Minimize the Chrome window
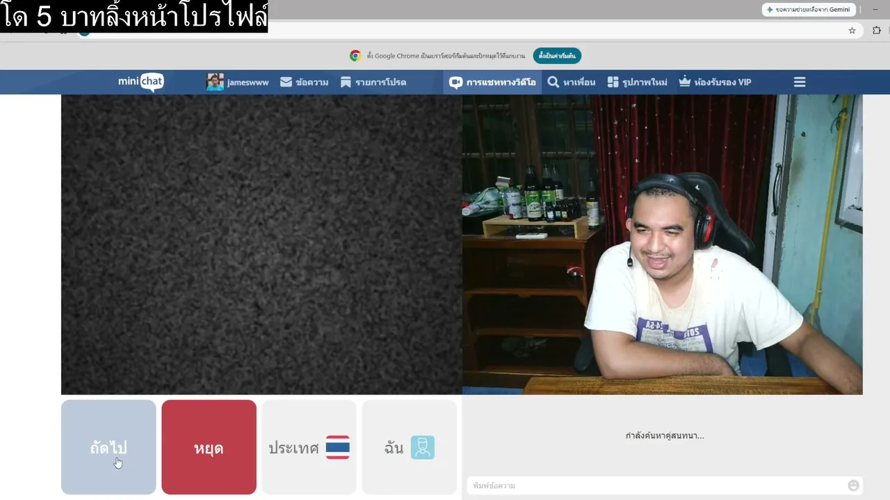 [875, 10]
